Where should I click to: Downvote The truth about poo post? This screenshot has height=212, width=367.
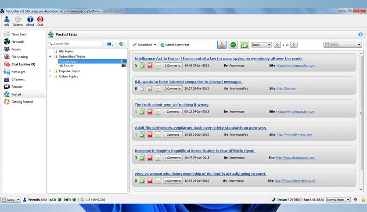tap(150, 112)
